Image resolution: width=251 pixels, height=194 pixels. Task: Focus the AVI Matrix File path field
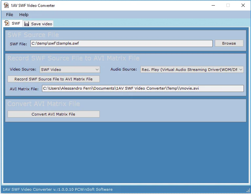[143, 88]
